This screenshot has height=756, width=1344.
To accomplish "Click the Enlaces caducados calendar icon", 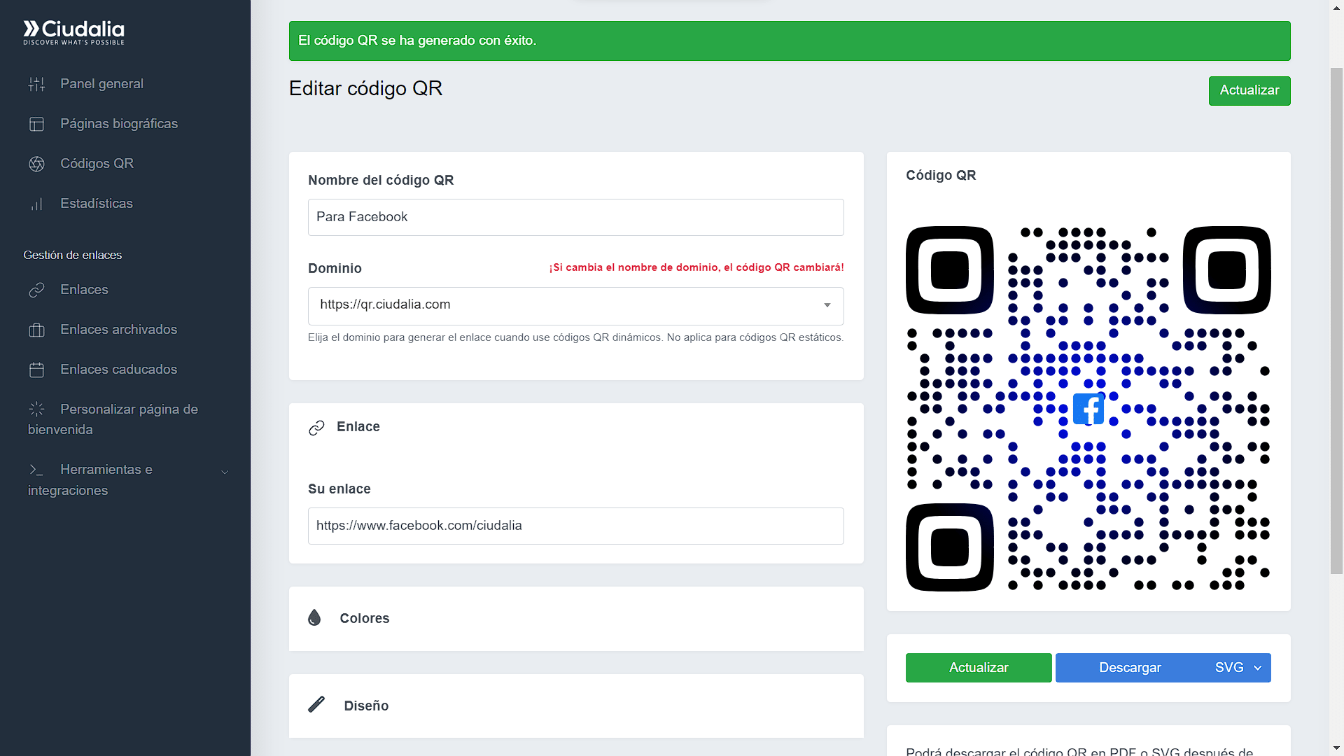I will [36, 370].
